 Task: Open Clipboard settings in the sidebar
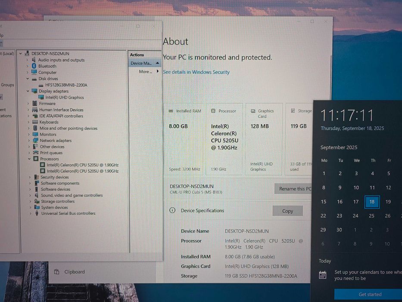point(75,272)
